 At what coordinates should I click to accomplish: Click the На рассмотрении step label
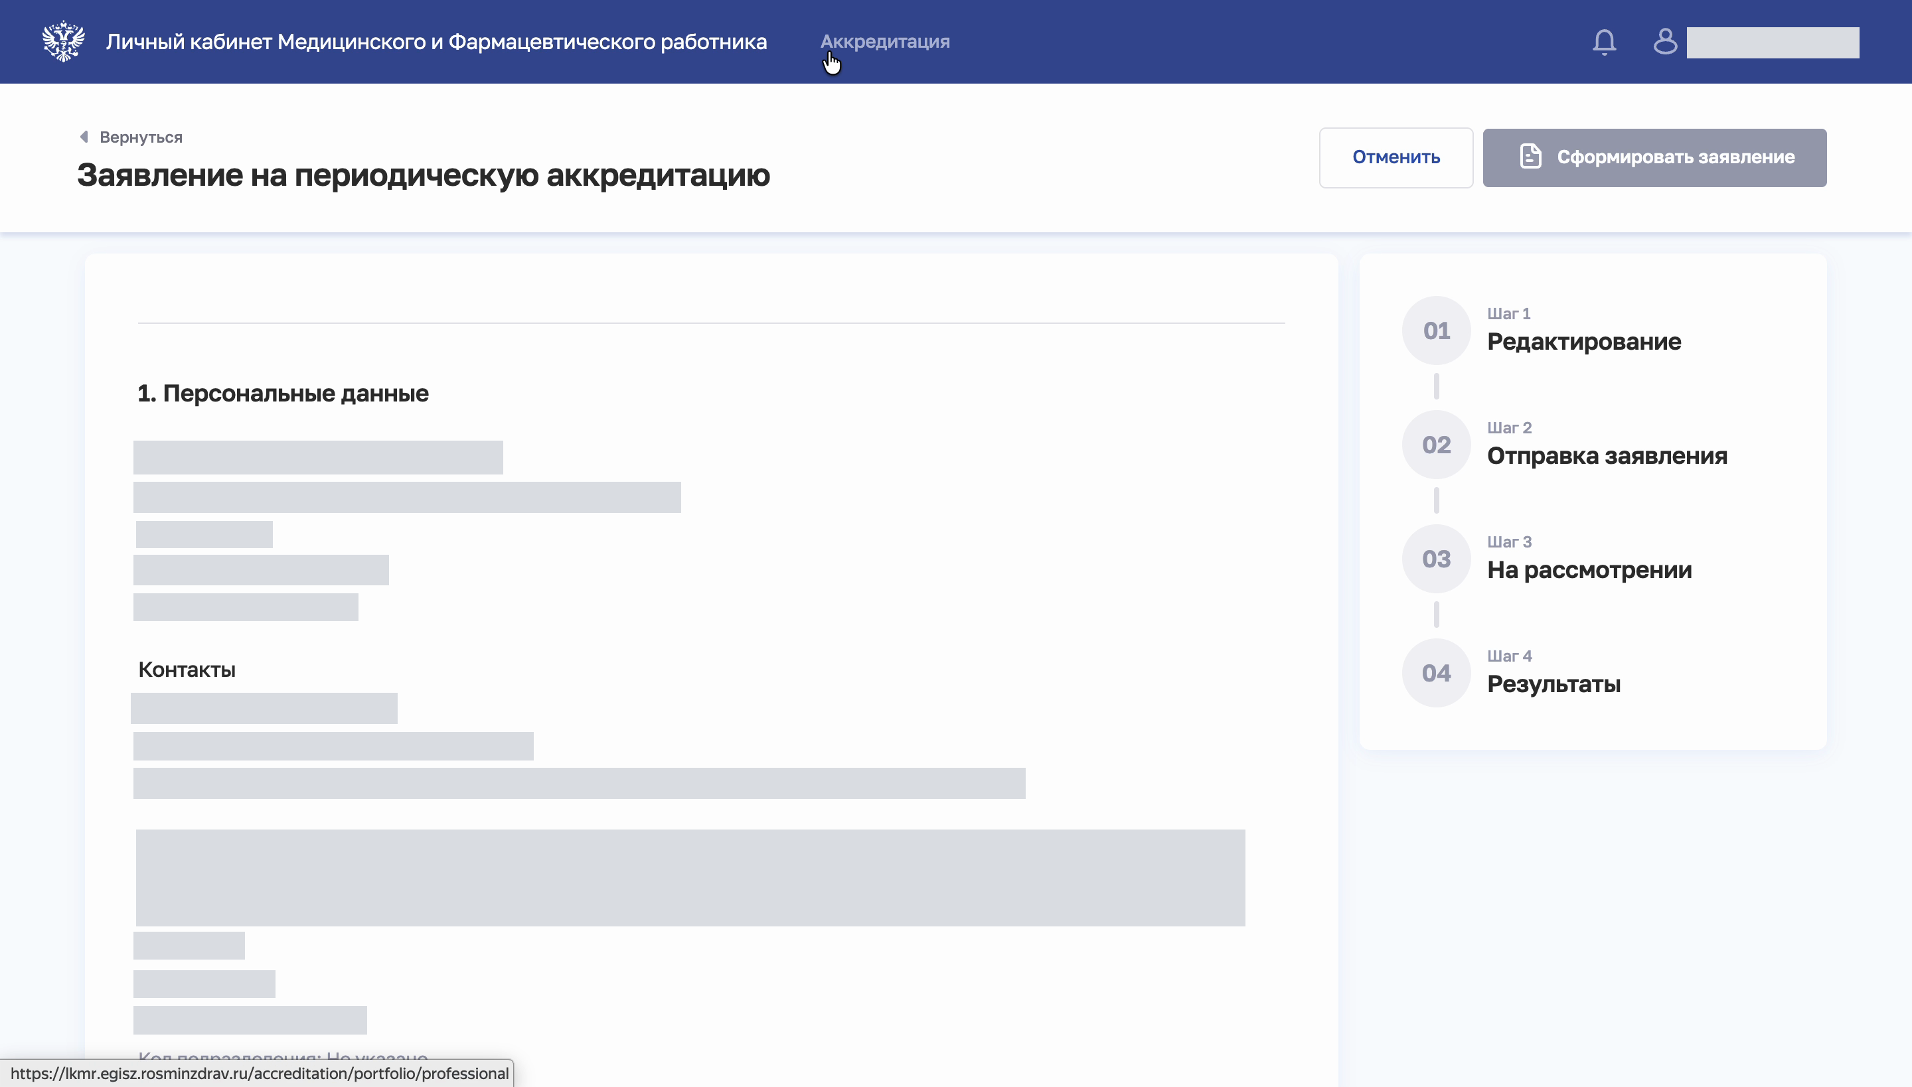click(1589, 571)
